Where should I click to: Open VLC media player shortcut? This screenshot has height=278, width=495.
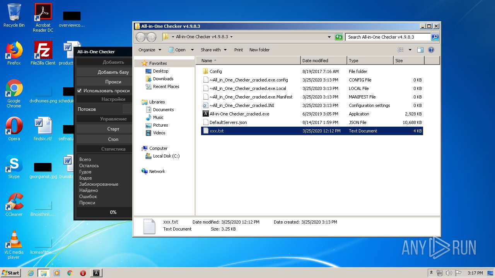[14, 245]
